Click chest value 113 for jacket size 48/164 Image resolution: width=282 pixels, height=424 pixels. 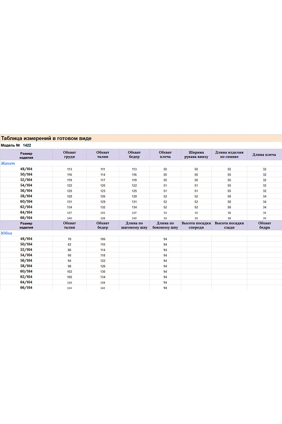point(69,169)
